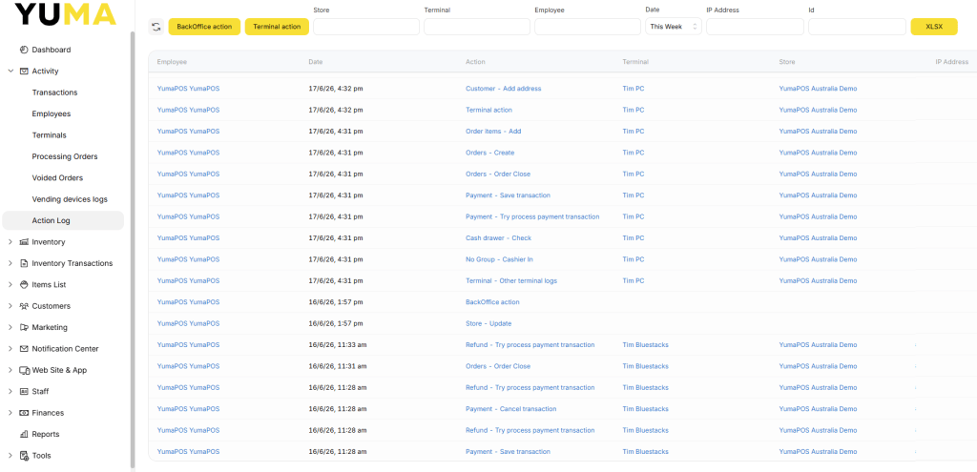Viewport: 977px width, 472px height.
Task: Click the Employee filter input field
Action: pos(588,27)
